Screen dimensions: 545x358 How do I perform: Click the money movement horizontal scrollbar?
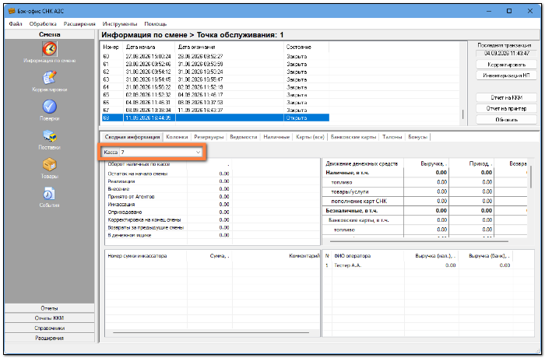(419, 240)
